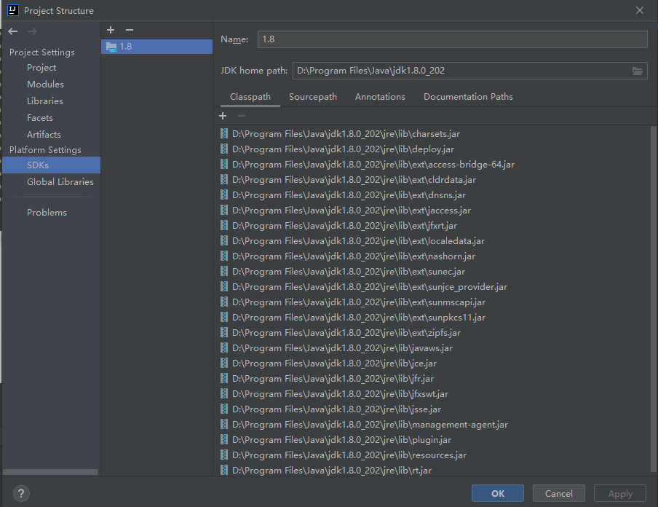658x507 pixels.
Task: Click the SDK Name input field
Action: click(x=453, y=39)
